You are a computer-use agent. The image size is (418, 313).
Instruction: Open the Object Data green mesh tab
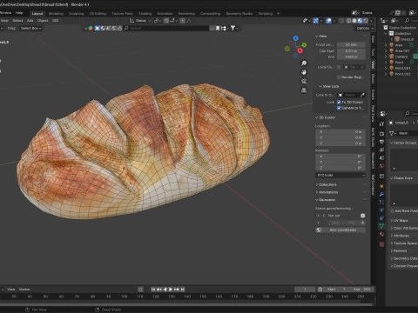(381, 226)
